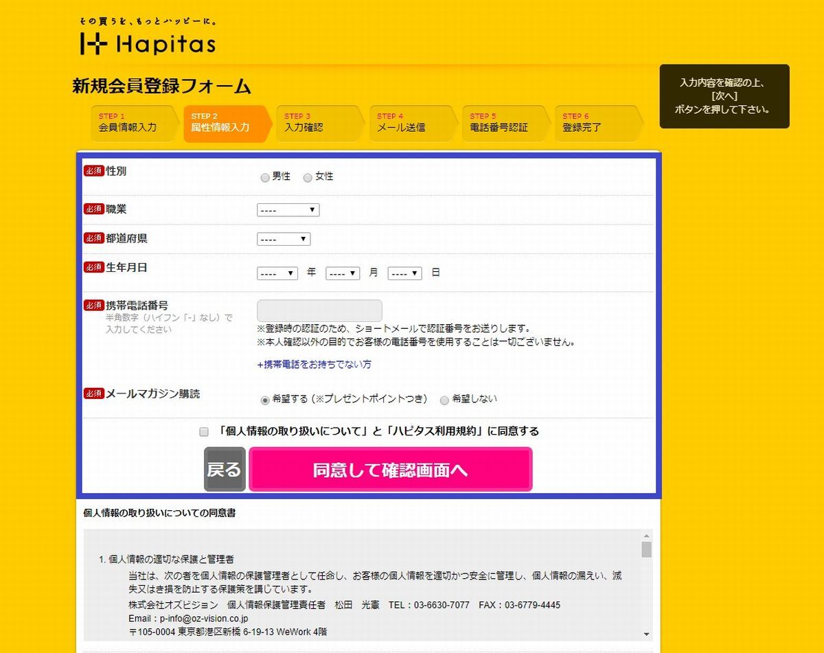Focus the 携帯電話番号 input field

click(x=319, y=311)
